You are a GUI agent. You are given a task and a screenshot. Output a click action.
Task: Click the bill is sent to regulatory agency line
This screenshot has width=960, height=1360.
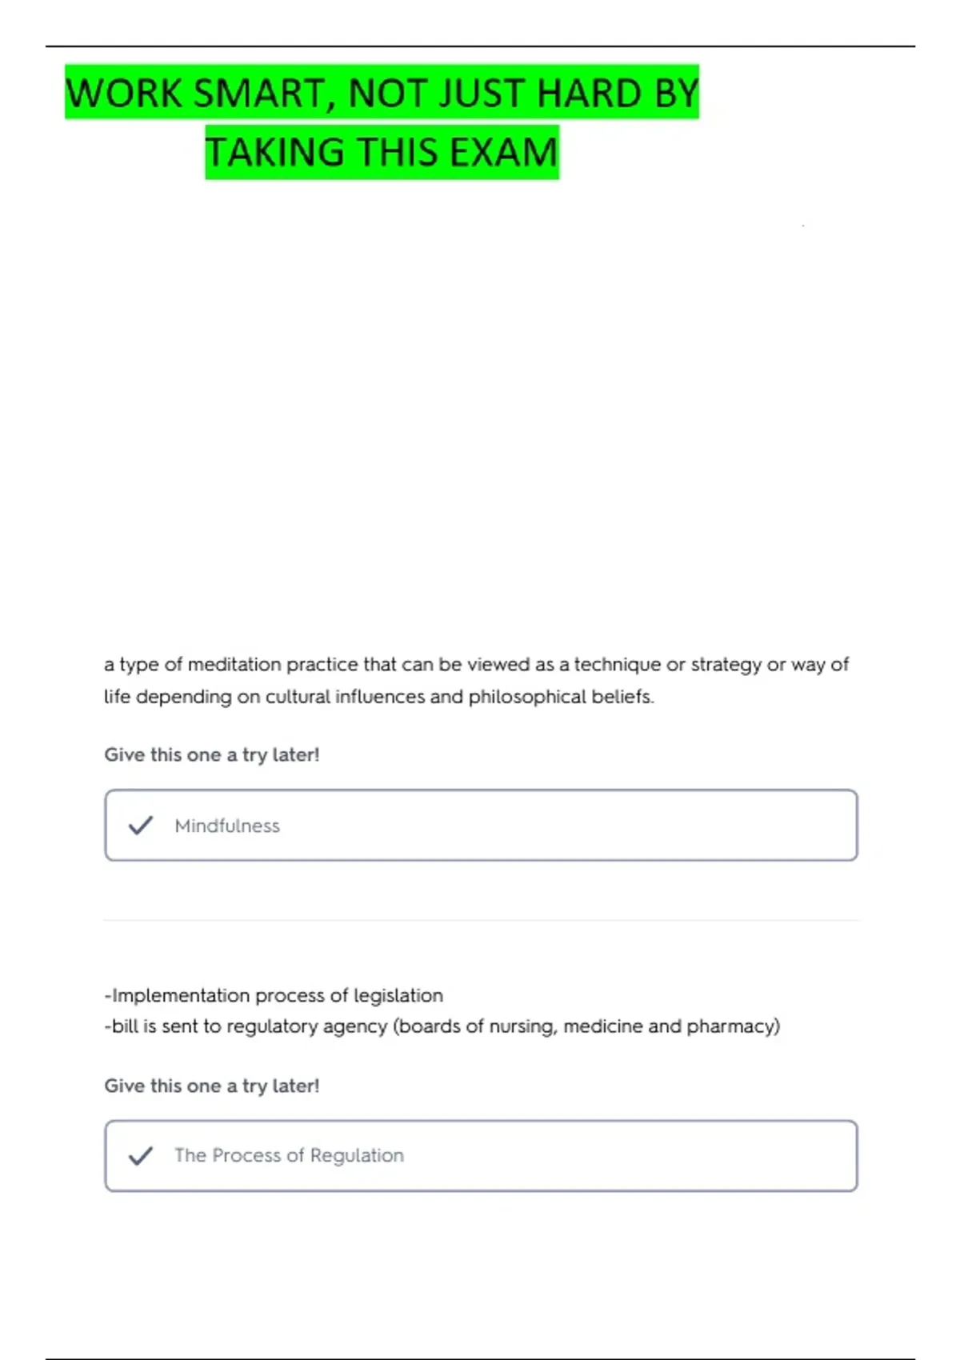[x=442, y=1026]
